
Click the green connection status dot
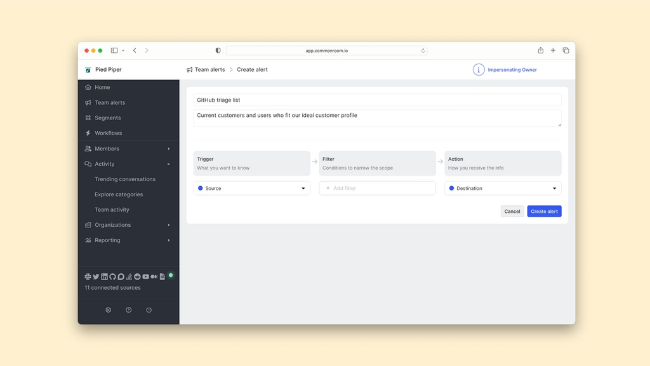coord(171,275)
